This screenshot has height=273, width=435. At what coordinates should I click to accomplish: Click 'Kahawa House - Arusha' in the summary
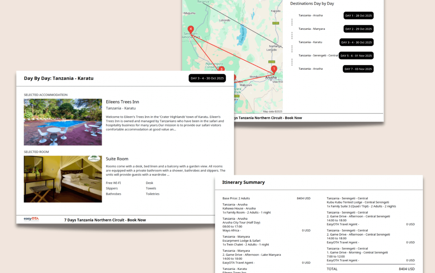pyautogui.click(x=239, y=209)
